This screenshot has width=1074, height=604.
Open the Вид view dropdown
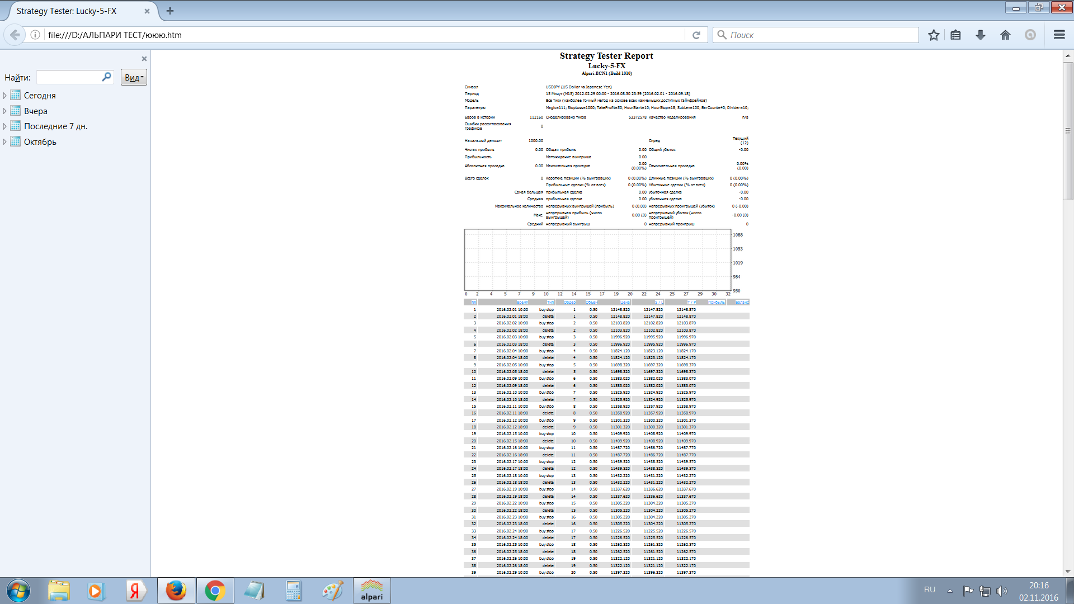134,77
